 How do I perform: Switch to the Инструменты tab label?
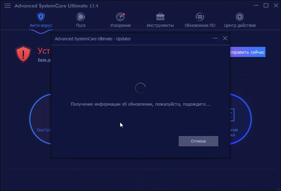(x=160, y=25)
